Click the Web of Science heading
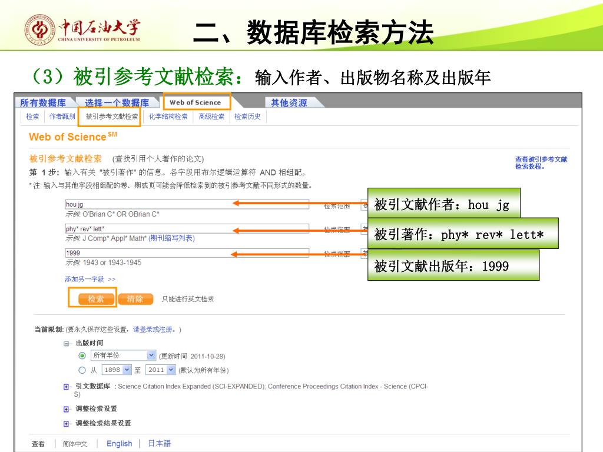603x452 pixels. [x=73, y=137]
